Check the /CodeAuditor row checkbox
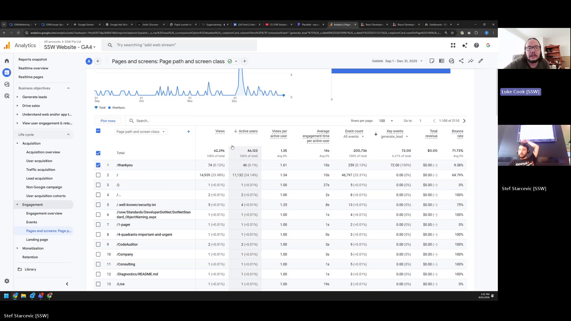 pyautogui.click(x=98, y=244)
